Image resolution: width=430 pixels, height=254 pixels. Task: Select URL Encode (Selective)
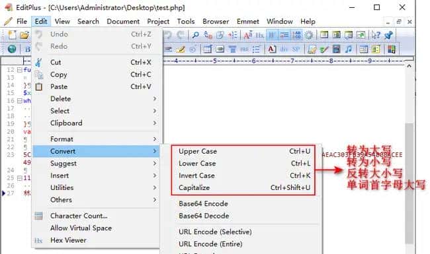point(241,232)
